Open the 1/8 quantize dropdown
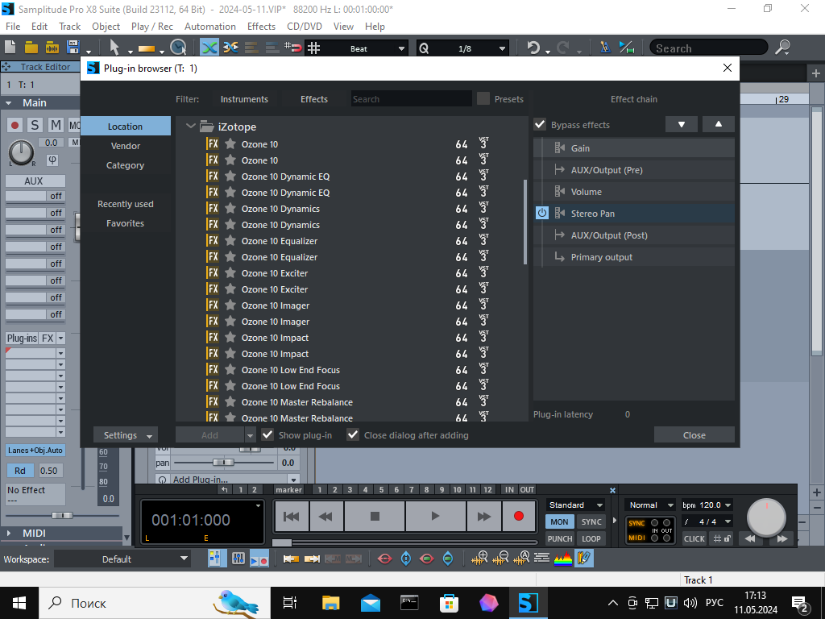Screen dimensions: 825x619 pyautogui.click(x=502, y=48)
